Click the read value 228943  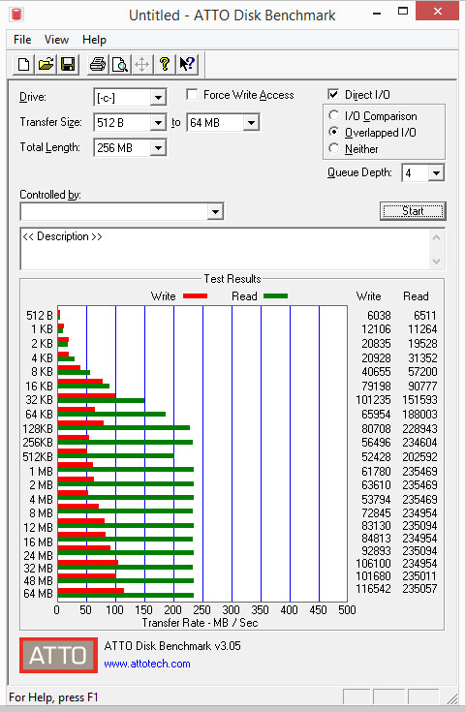pyautogui.click(x=419, y=428)
